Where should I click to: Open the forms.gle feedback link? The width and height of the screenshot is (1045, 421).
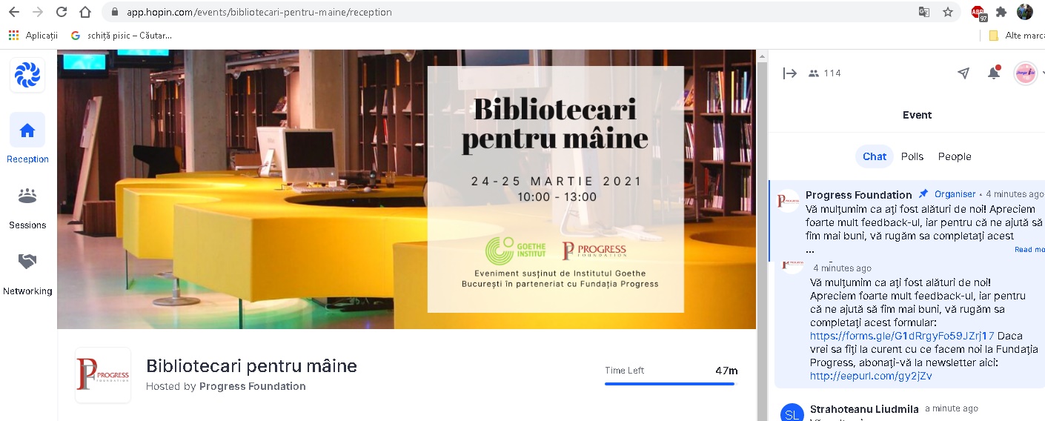902,336
